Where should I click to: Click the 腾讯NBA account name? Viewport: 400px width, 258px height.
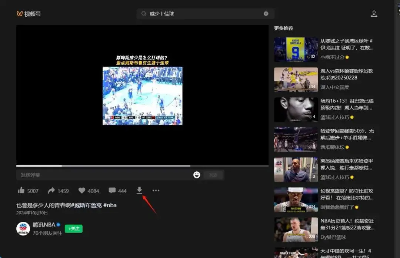point(44,225)
